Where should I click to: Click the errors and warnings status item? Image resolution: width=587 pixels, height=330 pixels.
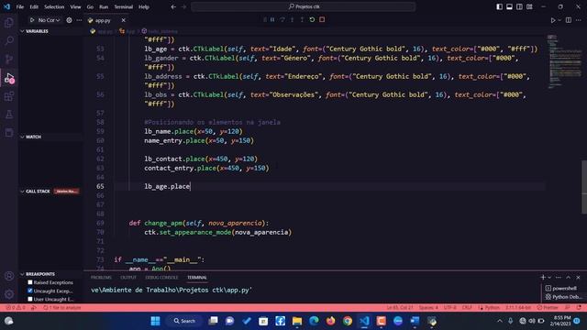tap(16, 308)
